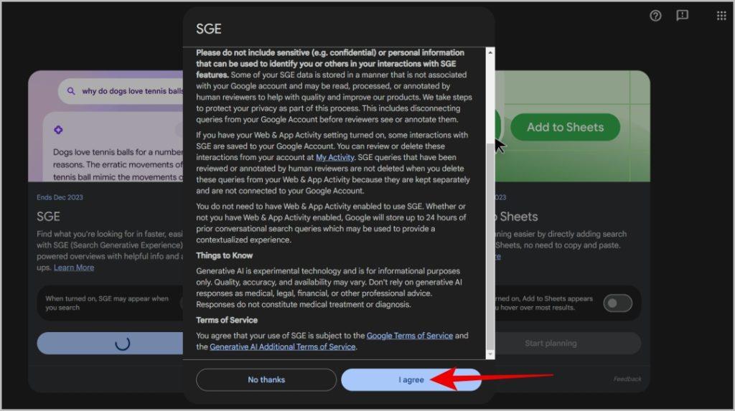The image size is (735, 411).
Task: Click the magnifier icon in search box
Action: click(x=71, y=91)
